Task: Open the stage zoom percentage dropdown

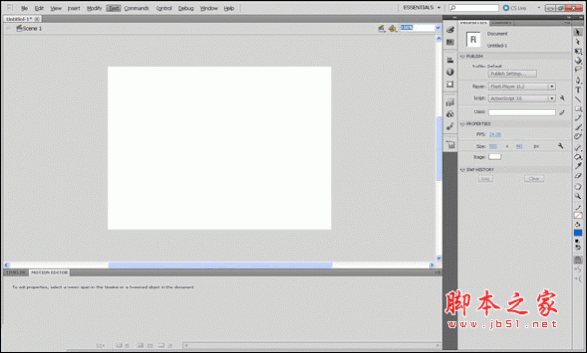Action: (x=438, y=28)
